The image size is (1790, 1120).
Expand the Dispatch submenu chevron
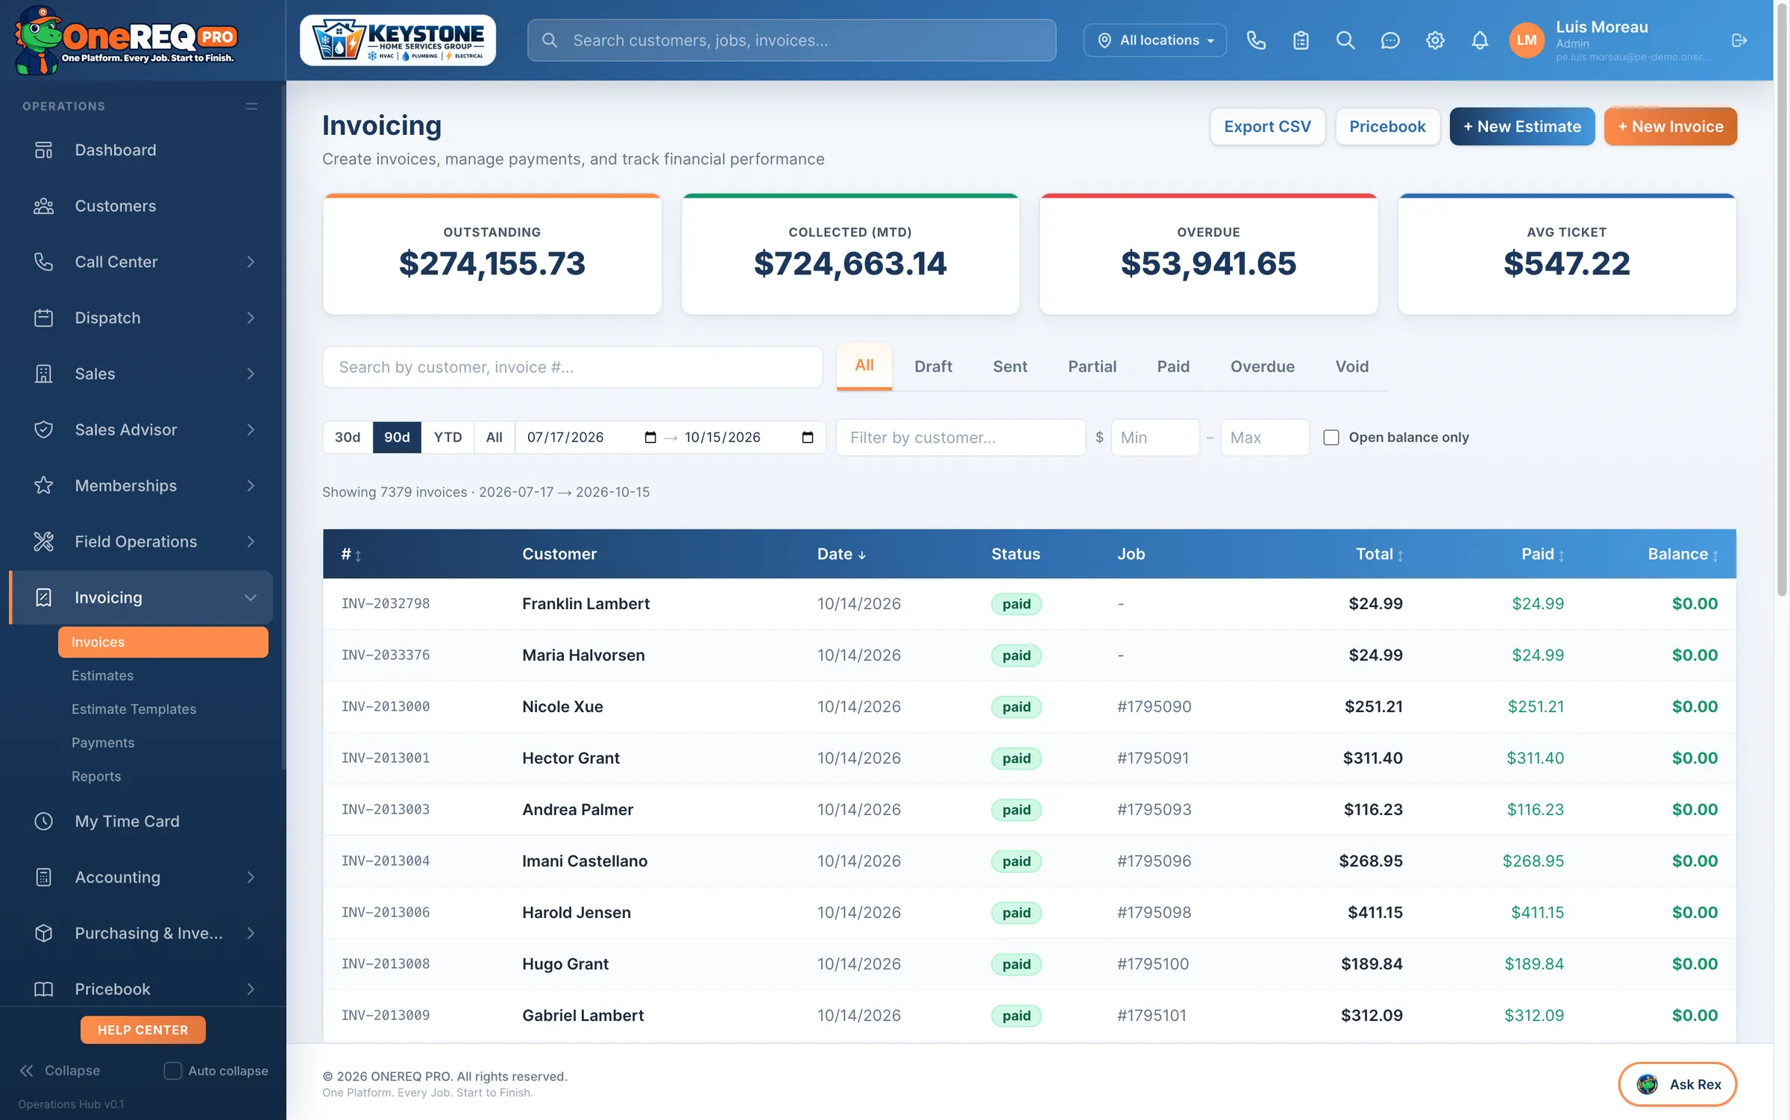click(251, 318)
